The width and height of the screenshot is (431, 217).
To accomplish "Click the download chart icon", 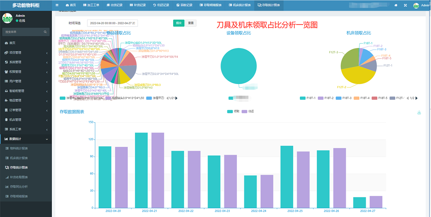I will click(x=419, y=112).
